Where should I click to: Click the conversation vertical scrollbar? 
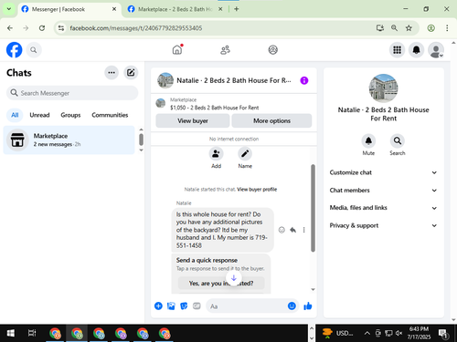click(313, 208)
